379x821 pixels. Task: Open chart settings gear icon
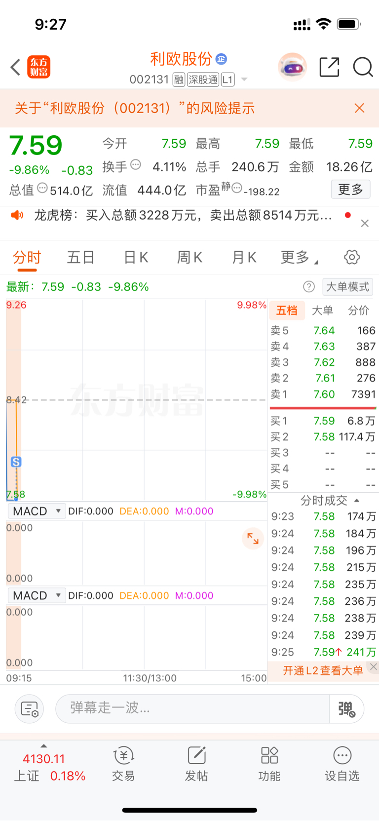(352, 257)
